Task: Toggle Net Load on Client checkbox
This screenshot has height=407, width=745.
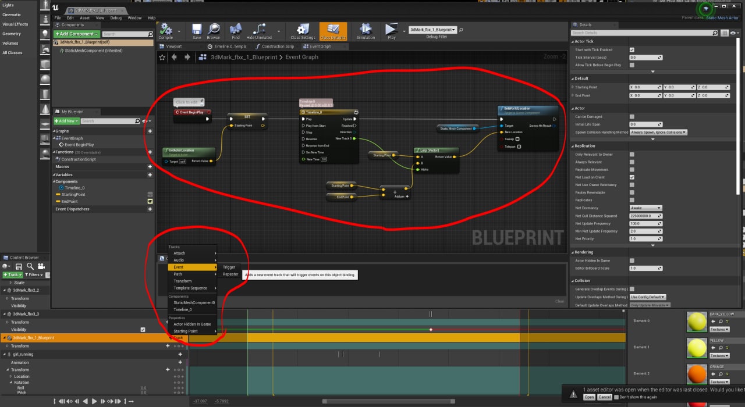Action: coord(632,177)
